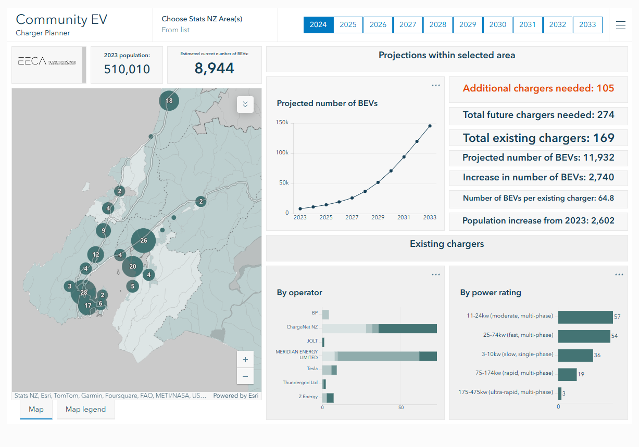639x447 pixels.
Task: Click the Thundergrid Ltd operator label
Action: [x=300, y=383]
